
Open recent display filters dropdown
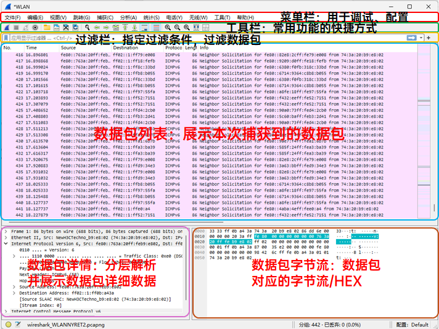pos(421,38)
